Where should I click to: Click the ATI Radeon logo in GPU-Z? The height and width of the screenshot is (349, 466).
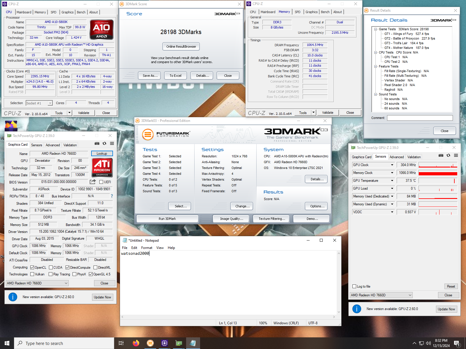[x=102, y=168]
